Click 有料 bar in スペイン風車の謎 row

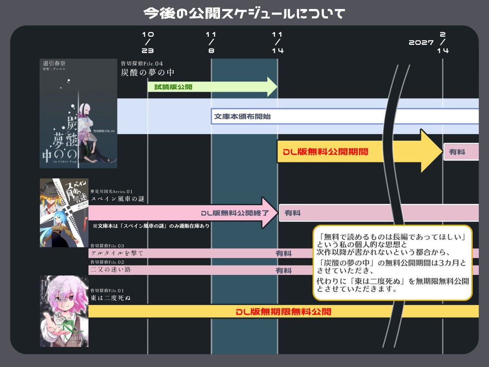[379, 213]
